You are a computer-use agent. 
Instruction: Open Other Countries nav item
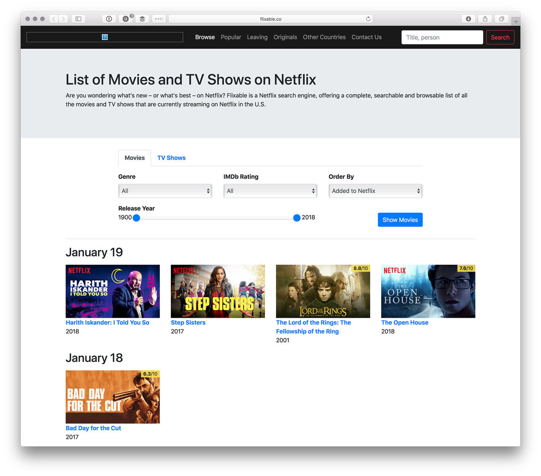[324, 37]
